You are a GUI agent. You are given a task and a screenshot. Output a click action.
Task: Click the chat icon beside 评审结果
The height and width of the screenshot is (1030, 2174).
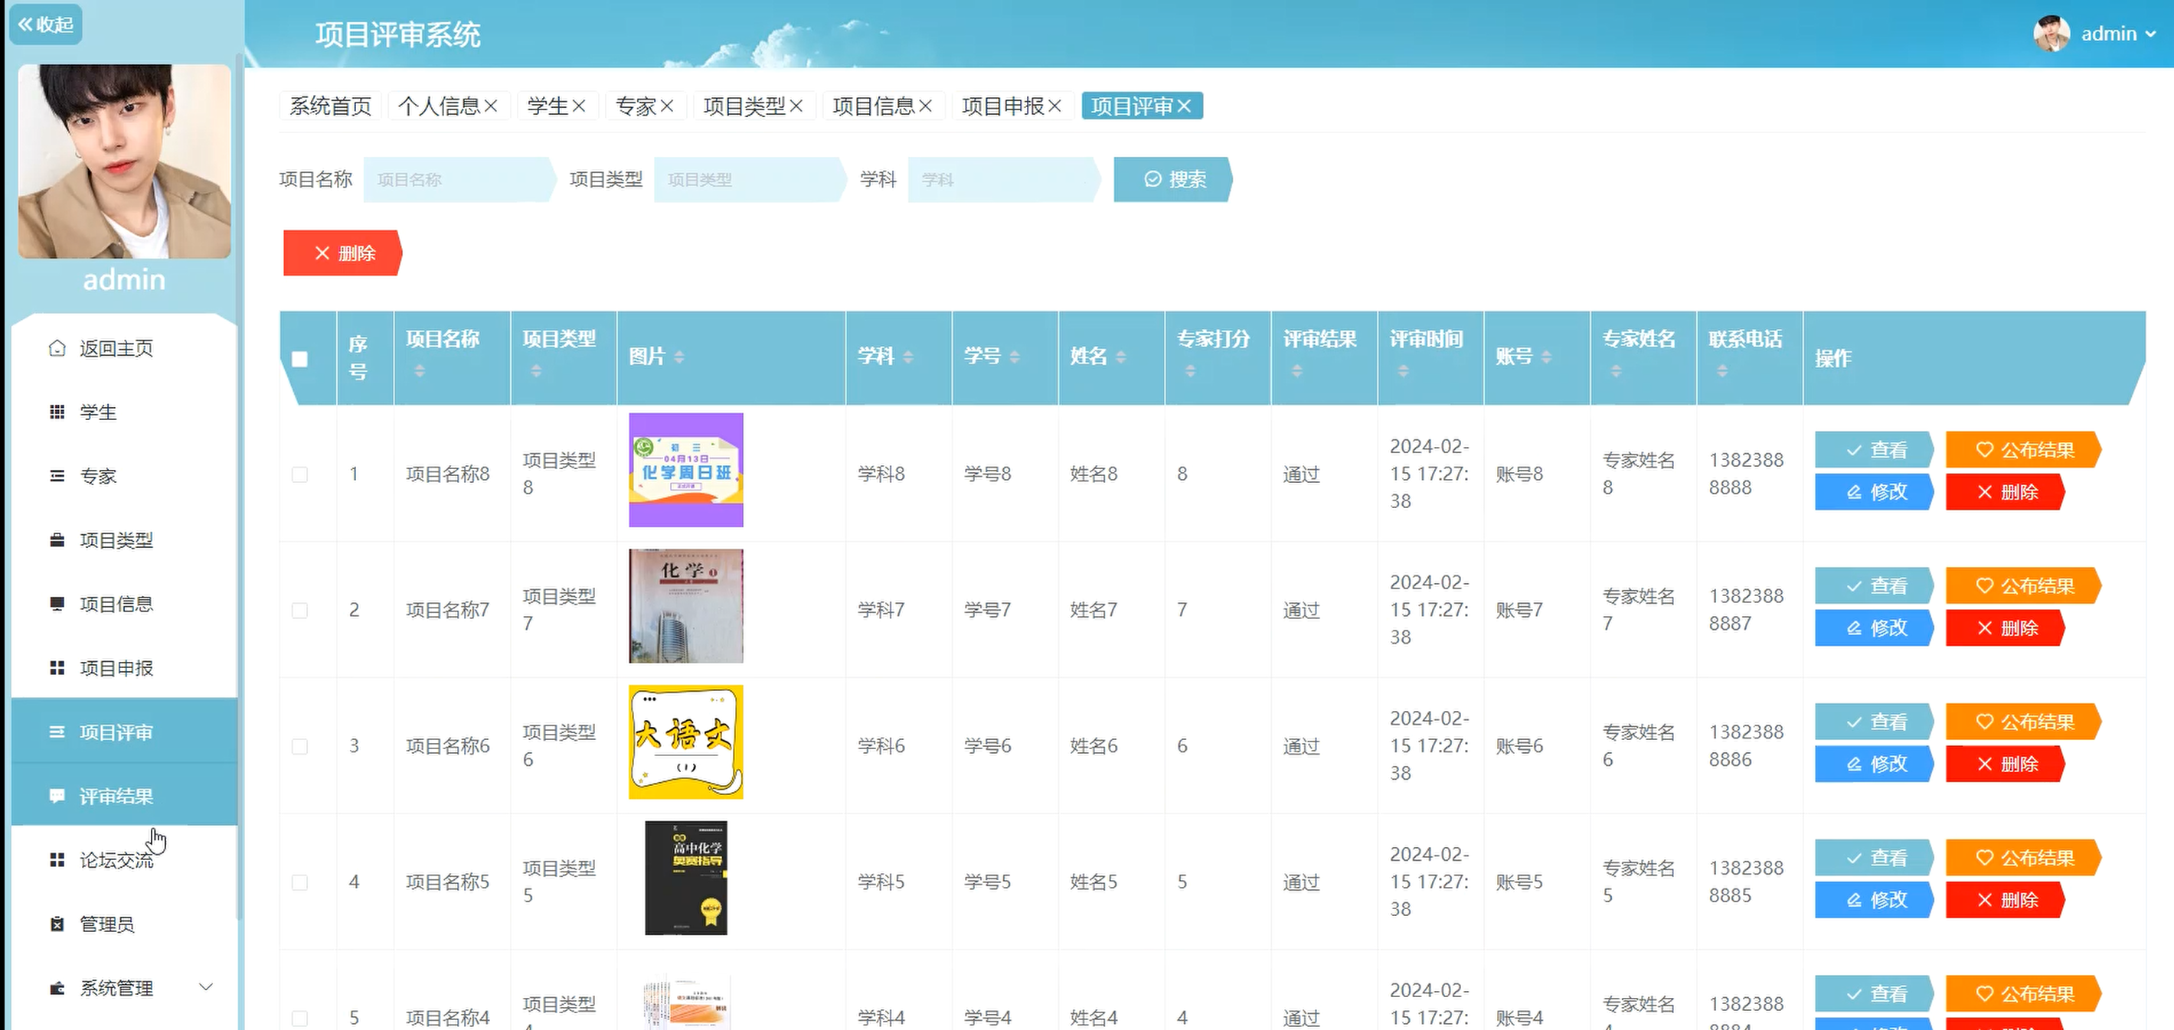57,797
